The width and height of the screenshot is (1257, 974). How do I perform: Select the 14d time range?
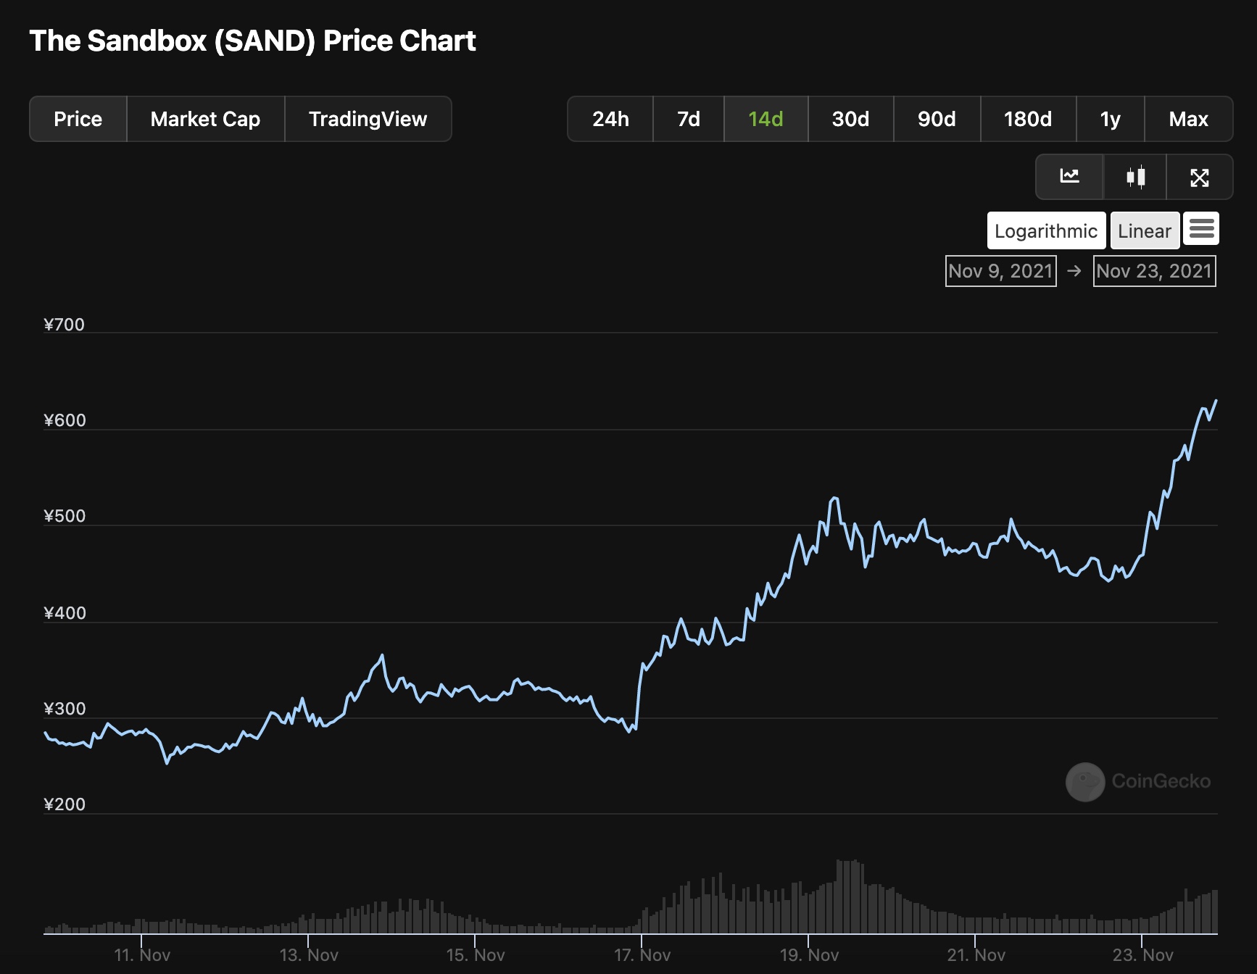pyautogui.click(x=766, y=119)
